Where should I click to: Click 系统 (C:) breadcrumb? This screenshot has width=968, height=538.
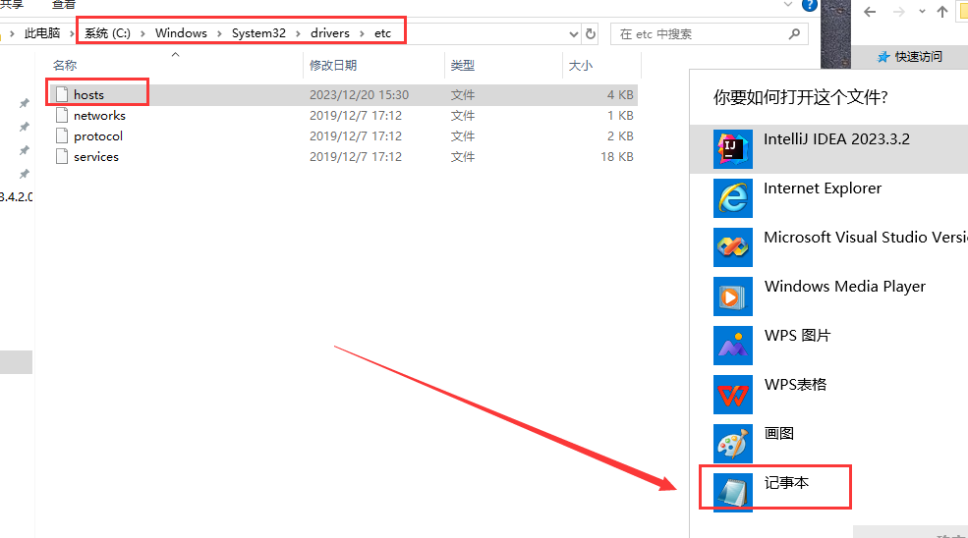[107, 33]
